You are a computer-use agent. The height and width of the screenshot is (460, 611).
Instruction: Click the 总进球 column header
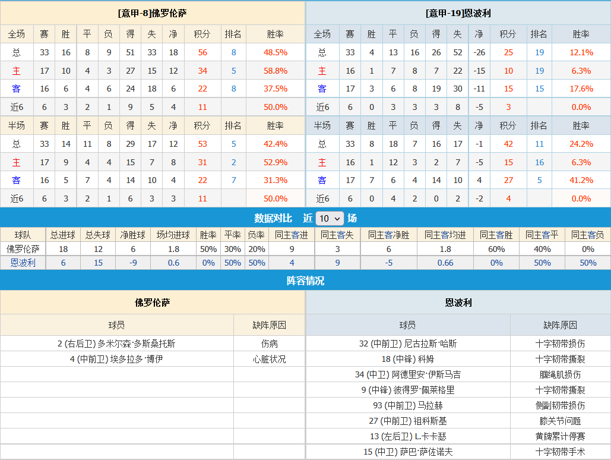(x=63, y=235)
